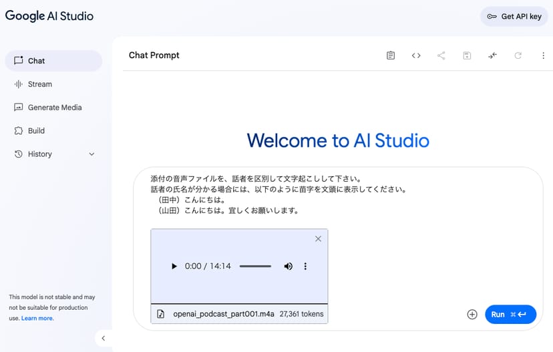Open audio player's three-dot options
The height and width of the screenshot is (352, 553).
tap(305, 267)
